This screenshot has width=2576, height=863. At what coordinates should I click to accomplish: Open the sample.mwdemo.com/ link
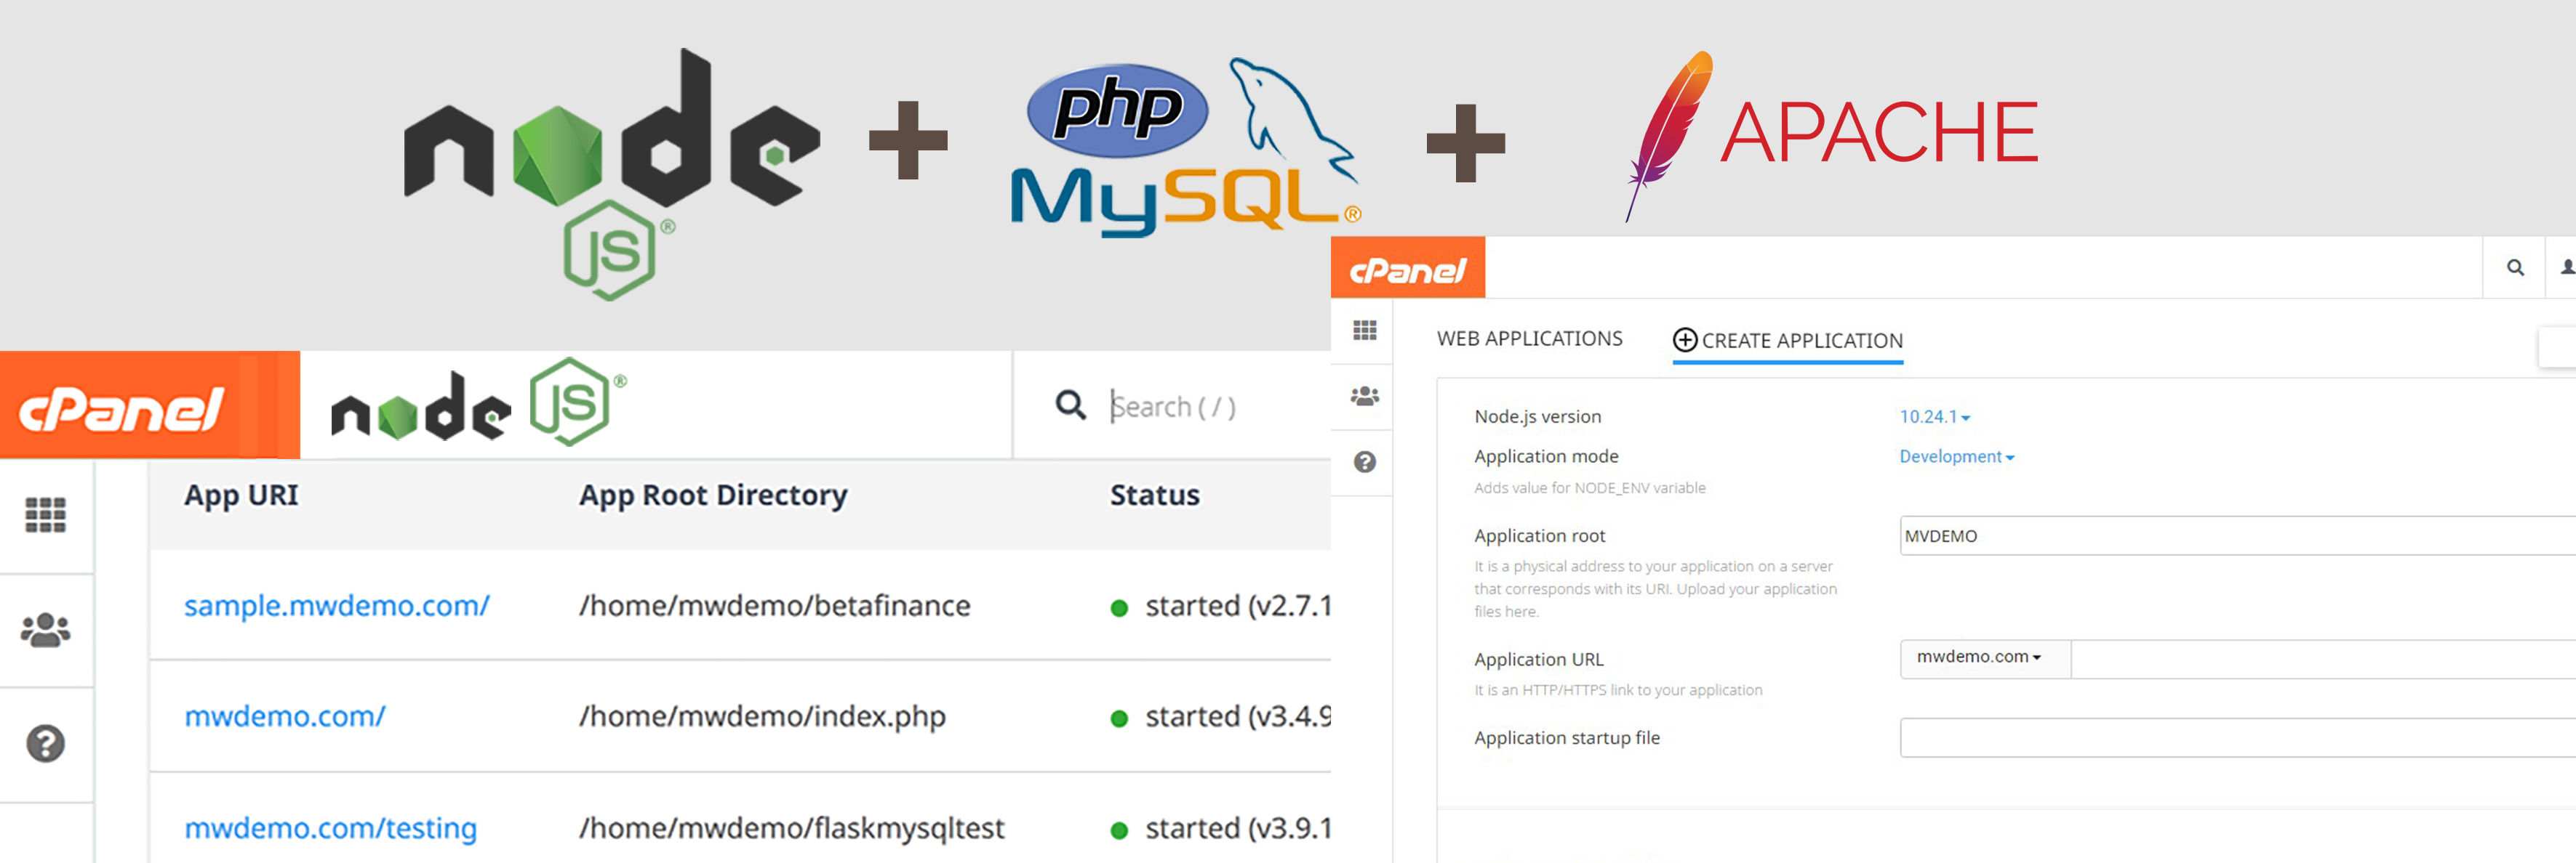coord(336,605)
